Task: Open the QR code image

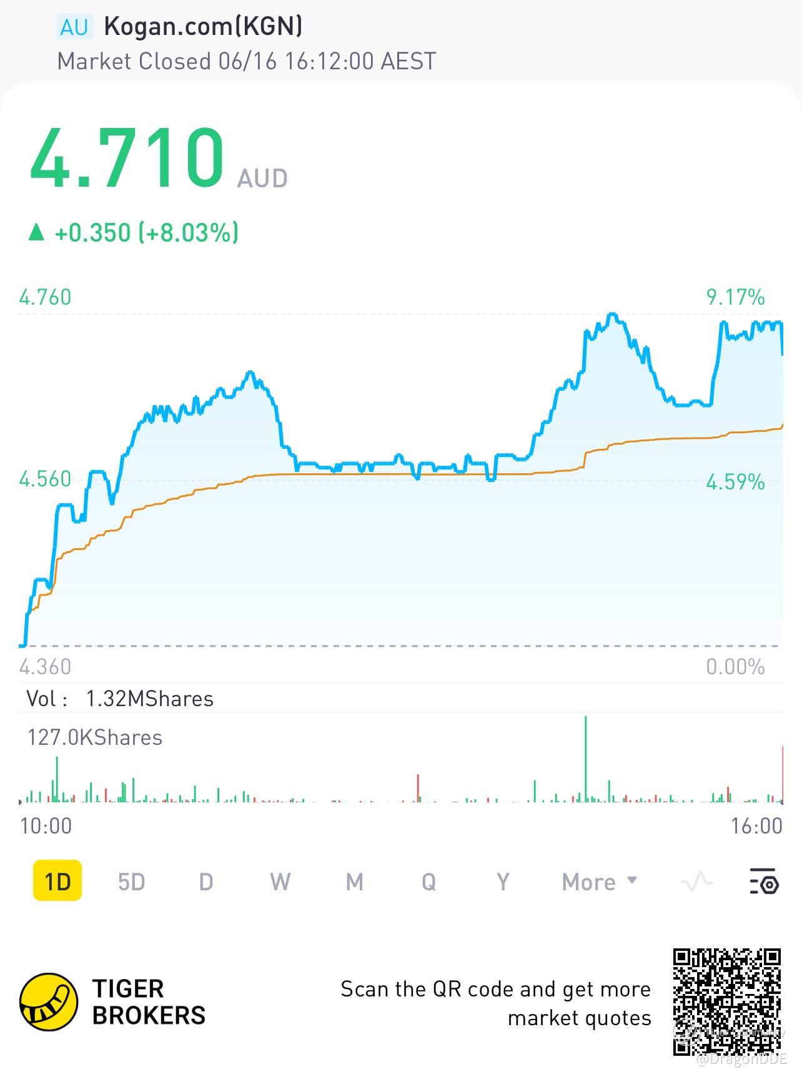Action: 728,1001
